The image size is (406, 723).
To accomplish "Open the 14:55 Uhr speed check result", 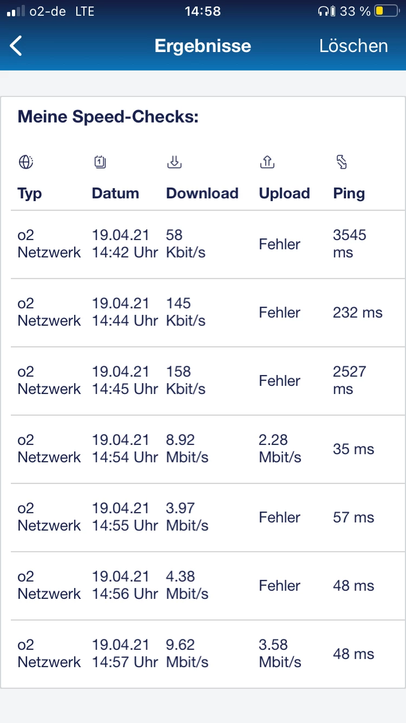I will click(203, 517).
